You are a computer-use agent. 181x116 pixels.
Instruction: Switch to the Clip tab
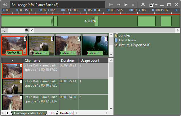51,113
